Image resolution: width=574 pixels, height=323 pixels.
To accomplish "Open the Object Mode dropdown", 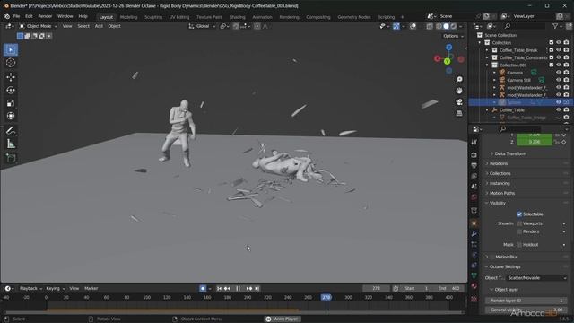I will point(38,26).
